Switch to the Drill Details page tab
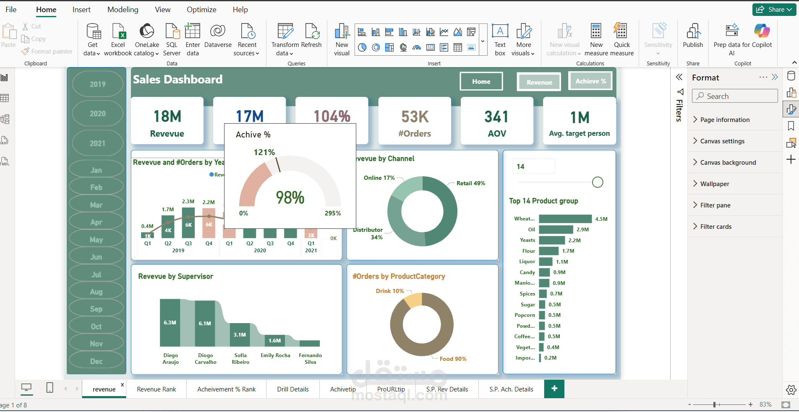This screenshot has height=412, width=799. 293,389
